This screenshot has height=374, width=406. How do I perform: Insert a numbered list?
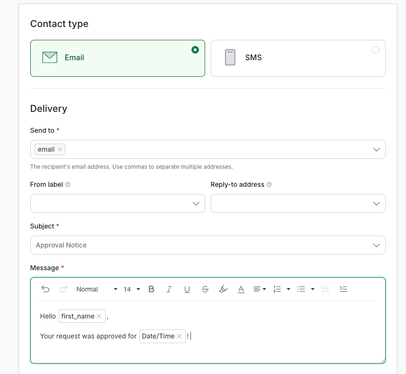pos(277,289)
